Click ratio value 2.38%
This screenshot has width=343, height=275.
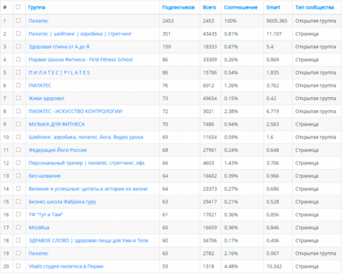231,111
